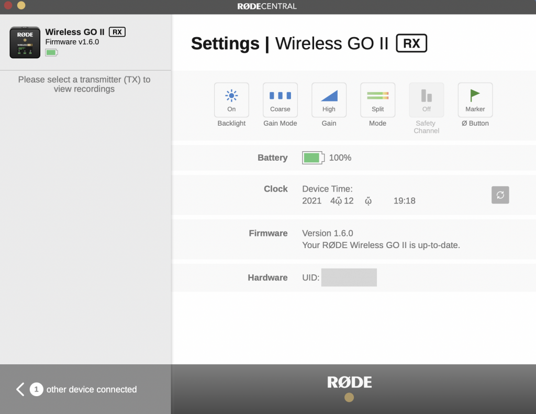Click the '2021' device date year
The height and width of the screenshot is (414, 536).
point(312,200)
